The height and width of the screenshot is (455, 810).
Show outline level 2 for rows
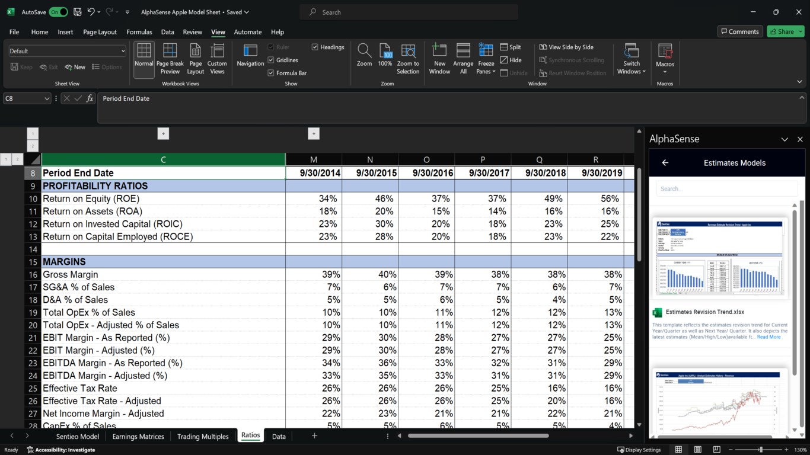(18, 159)
